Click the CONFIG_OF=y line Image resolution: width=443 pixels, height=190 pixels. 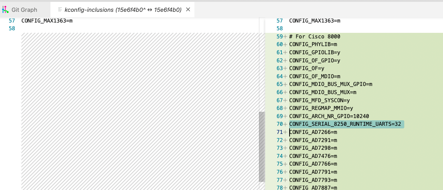(307, 68)
